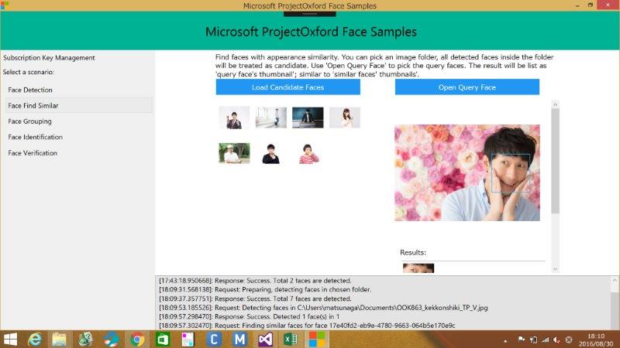Minimize the Face Samples window
The image size is (620, 348).
coord(577,5)
